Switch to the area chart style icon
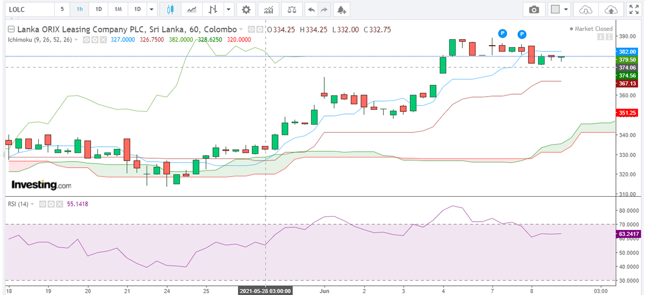 [191, 10]
